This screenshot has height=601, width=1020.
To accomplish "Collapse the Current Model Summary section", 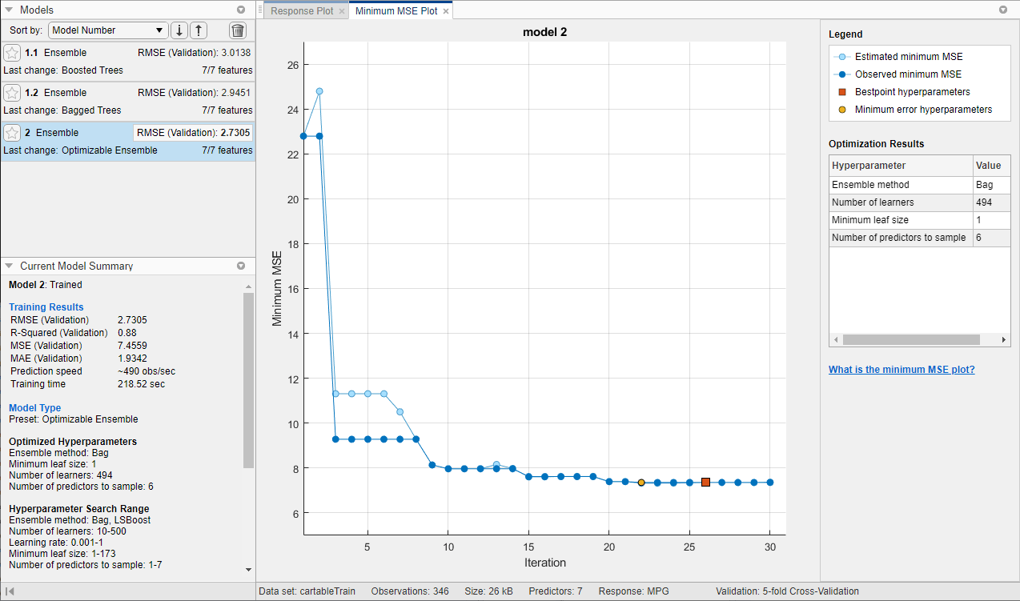I will 7,266.
